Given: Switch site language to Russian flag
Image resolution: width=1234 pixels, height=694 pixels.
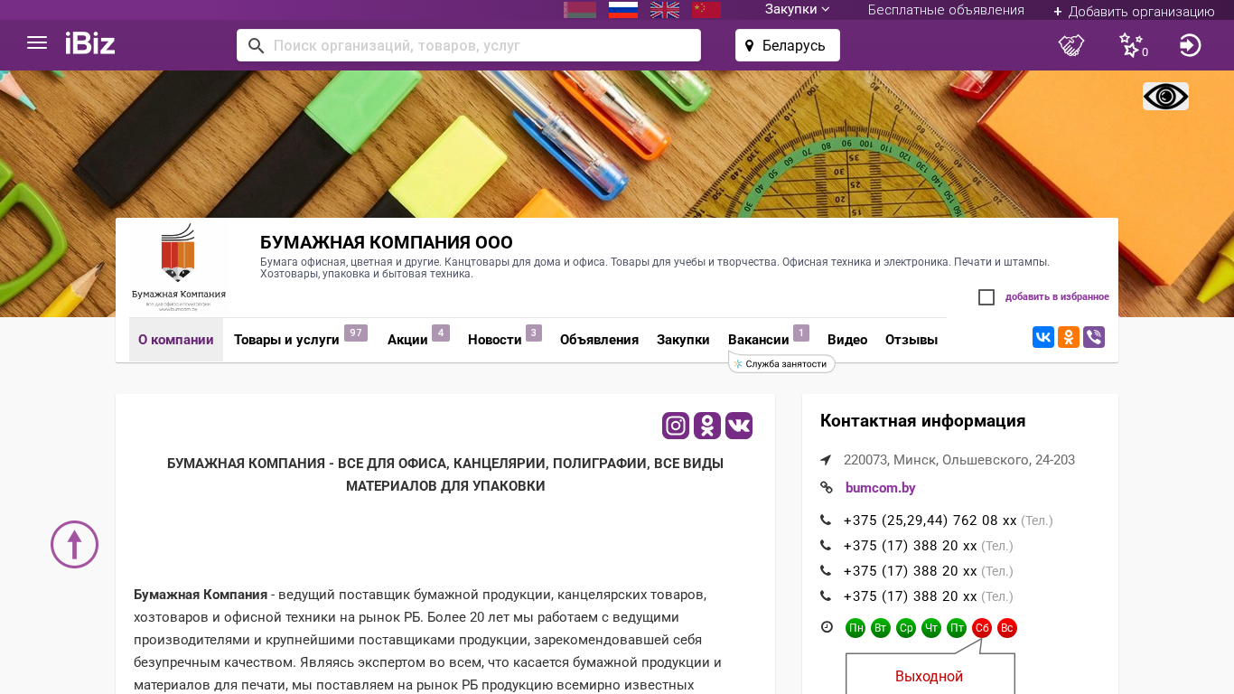Looking at the screenshot, I should click(623, 10).
